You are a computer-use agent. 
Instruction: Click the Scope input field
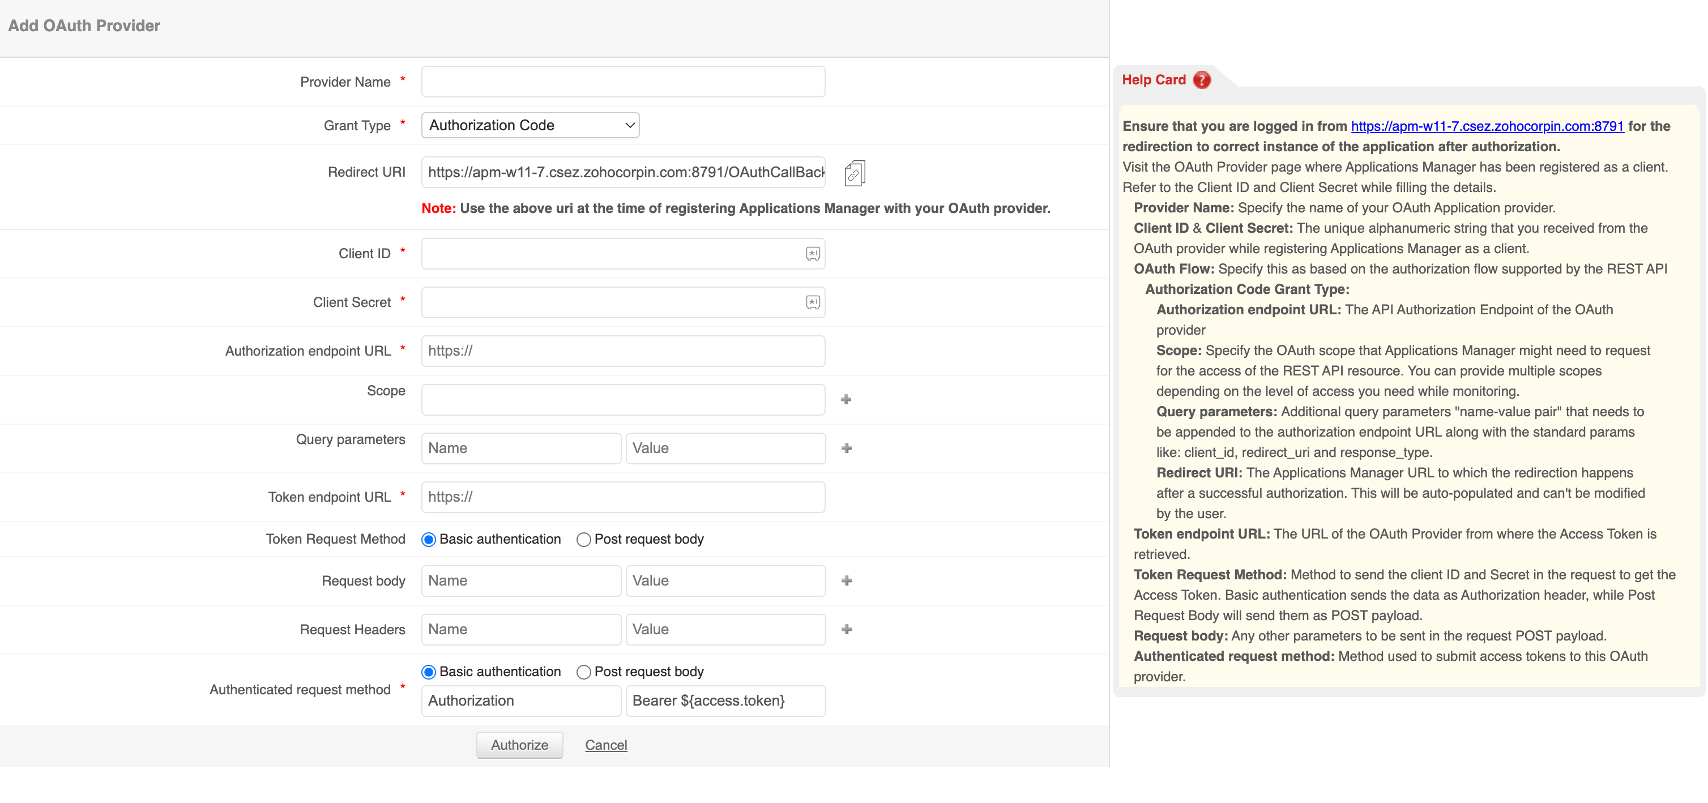[x=624, y=400]
